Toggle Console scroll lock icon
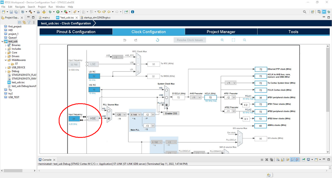 [283, 160]
